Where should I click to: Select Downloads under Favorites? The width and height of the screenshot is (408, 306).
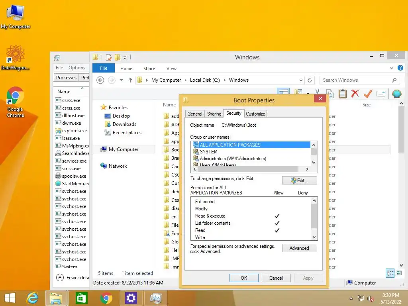120,124
